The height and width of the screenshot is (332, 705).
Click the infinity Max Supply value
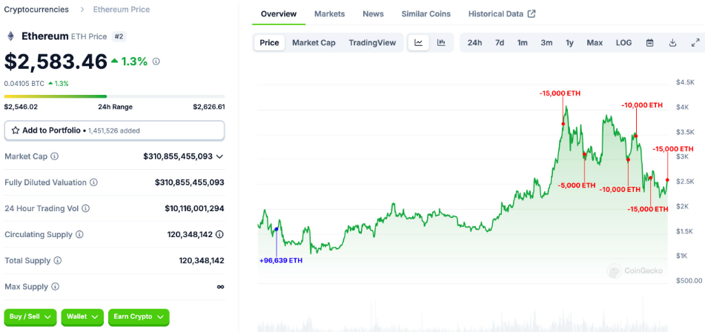pos(220,287)
